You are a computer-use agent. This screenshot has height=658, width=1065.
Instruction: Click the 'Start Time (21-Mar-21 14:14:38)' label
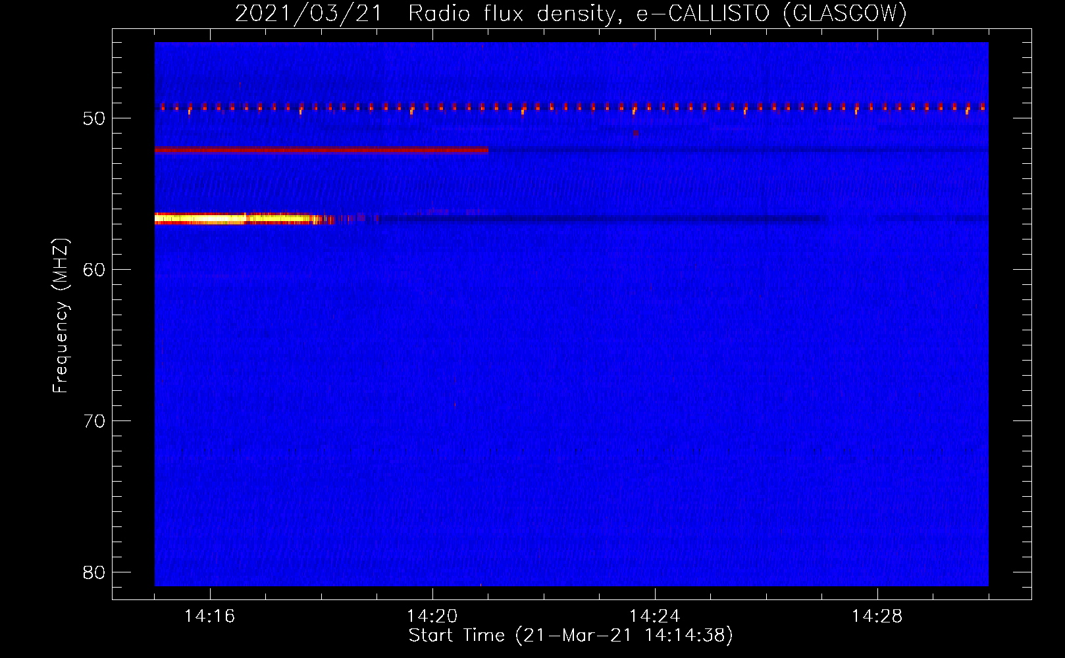(x=571, y=636)
